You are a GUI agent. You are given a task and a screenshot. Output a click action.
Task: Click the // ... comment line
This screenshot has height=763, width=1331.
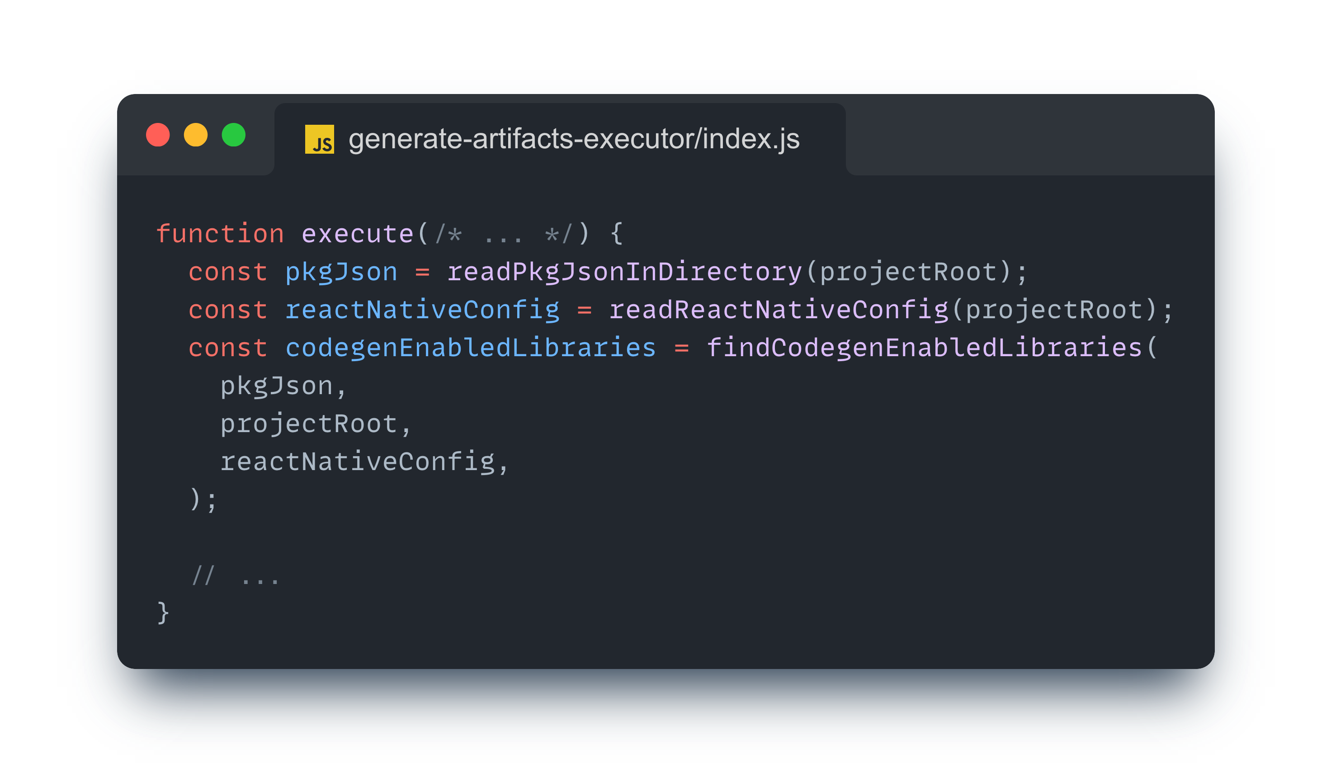pos(236,576)
